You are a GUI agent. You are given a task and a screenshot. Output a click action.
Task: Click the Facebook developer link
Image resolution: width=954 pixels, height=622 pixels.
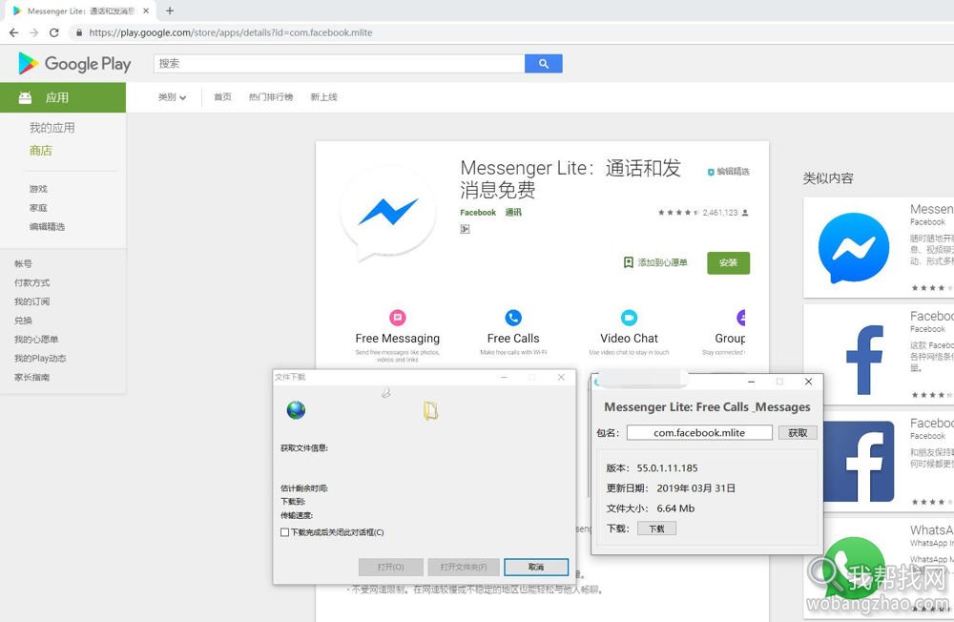coord(478,213)
